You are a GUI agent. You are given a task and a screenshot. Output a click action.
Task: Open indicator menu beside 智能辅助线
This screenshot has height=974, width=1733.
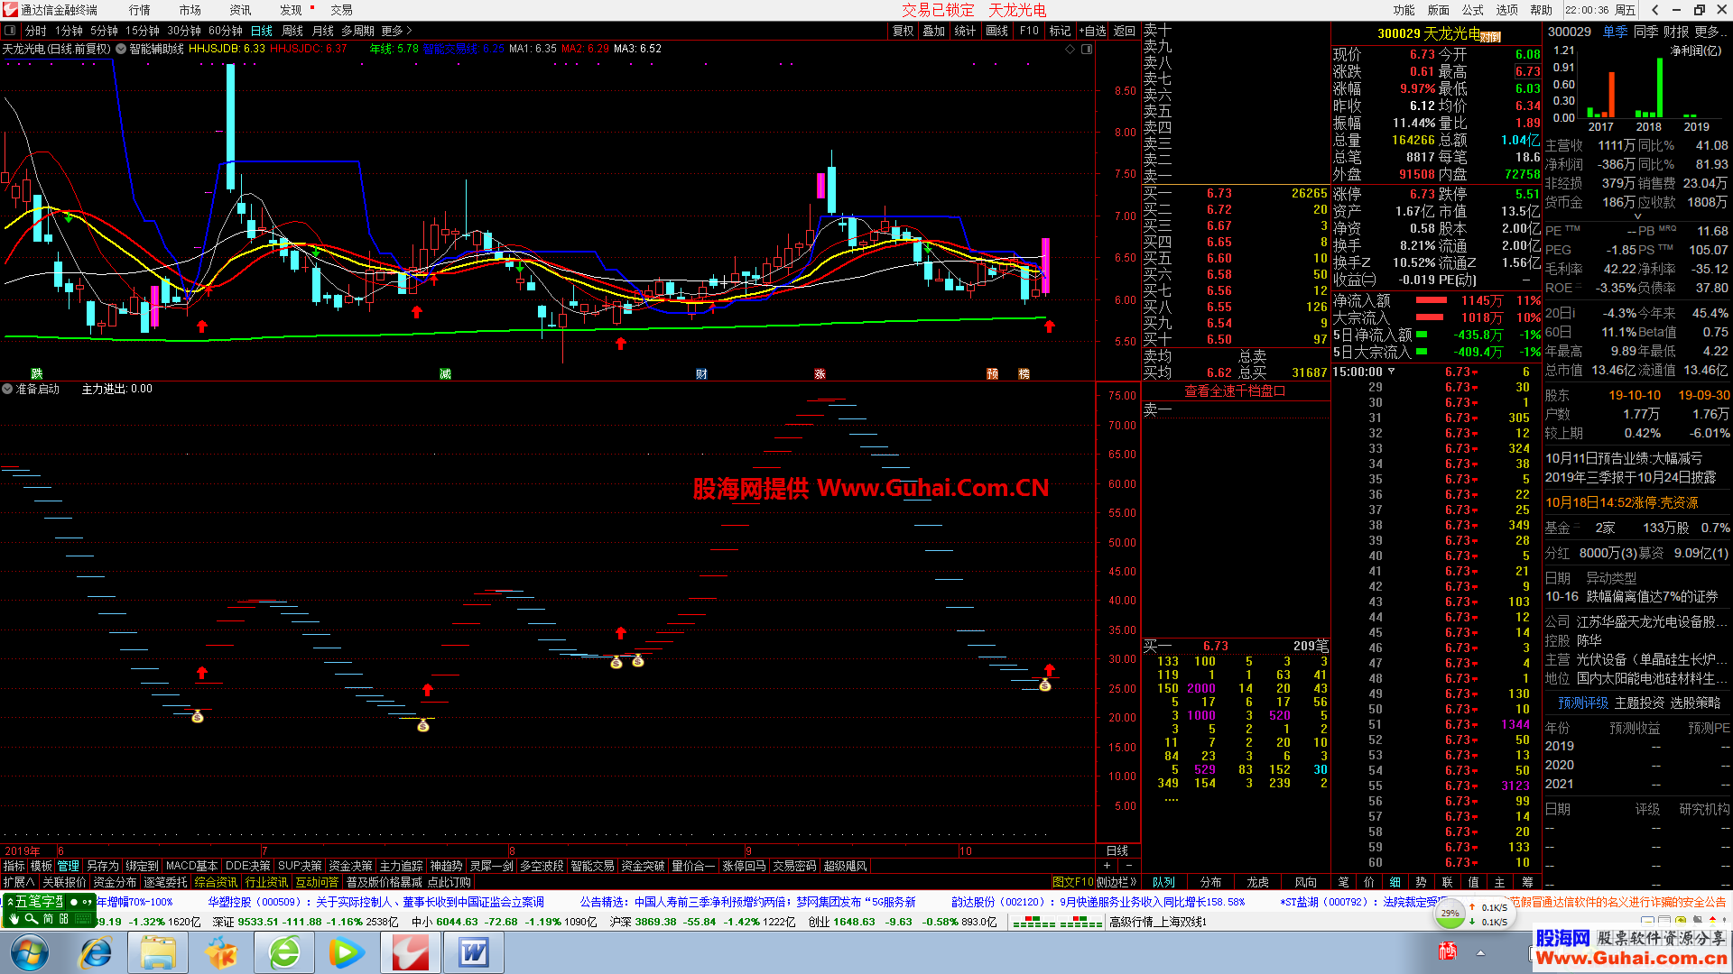coord(121,49)
